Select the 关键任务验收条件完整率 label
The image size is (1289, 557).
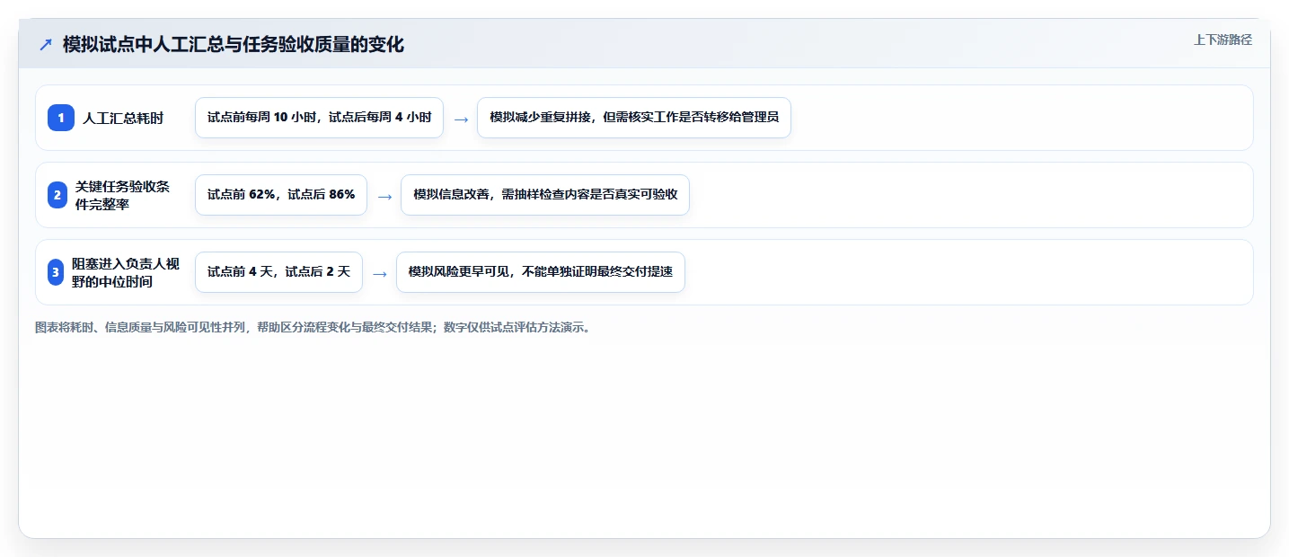[122, 195]
